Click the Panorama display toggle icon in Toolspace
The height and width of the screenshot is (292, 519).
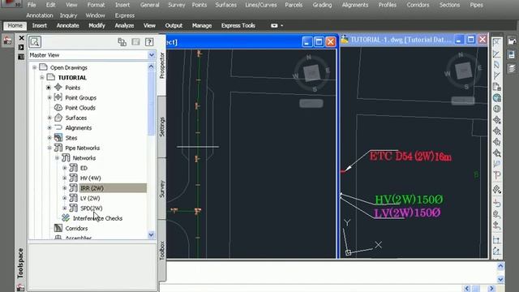point(135,41)
